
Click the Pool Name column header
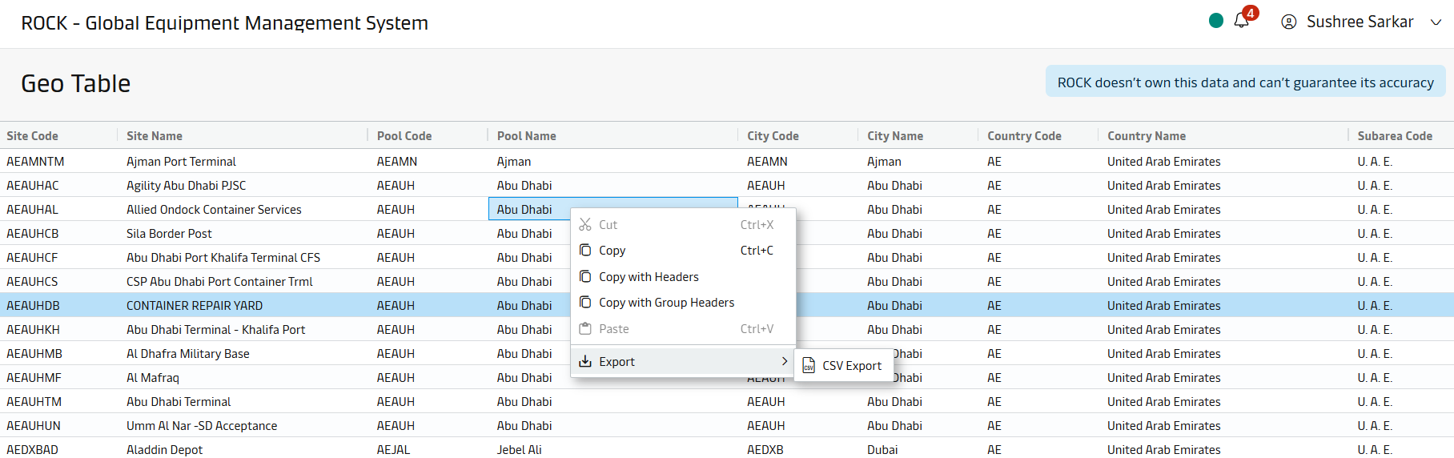(x=526, y=136)
